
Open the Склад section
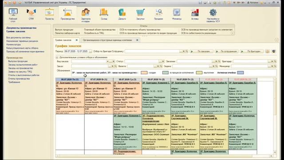(104, 14)
